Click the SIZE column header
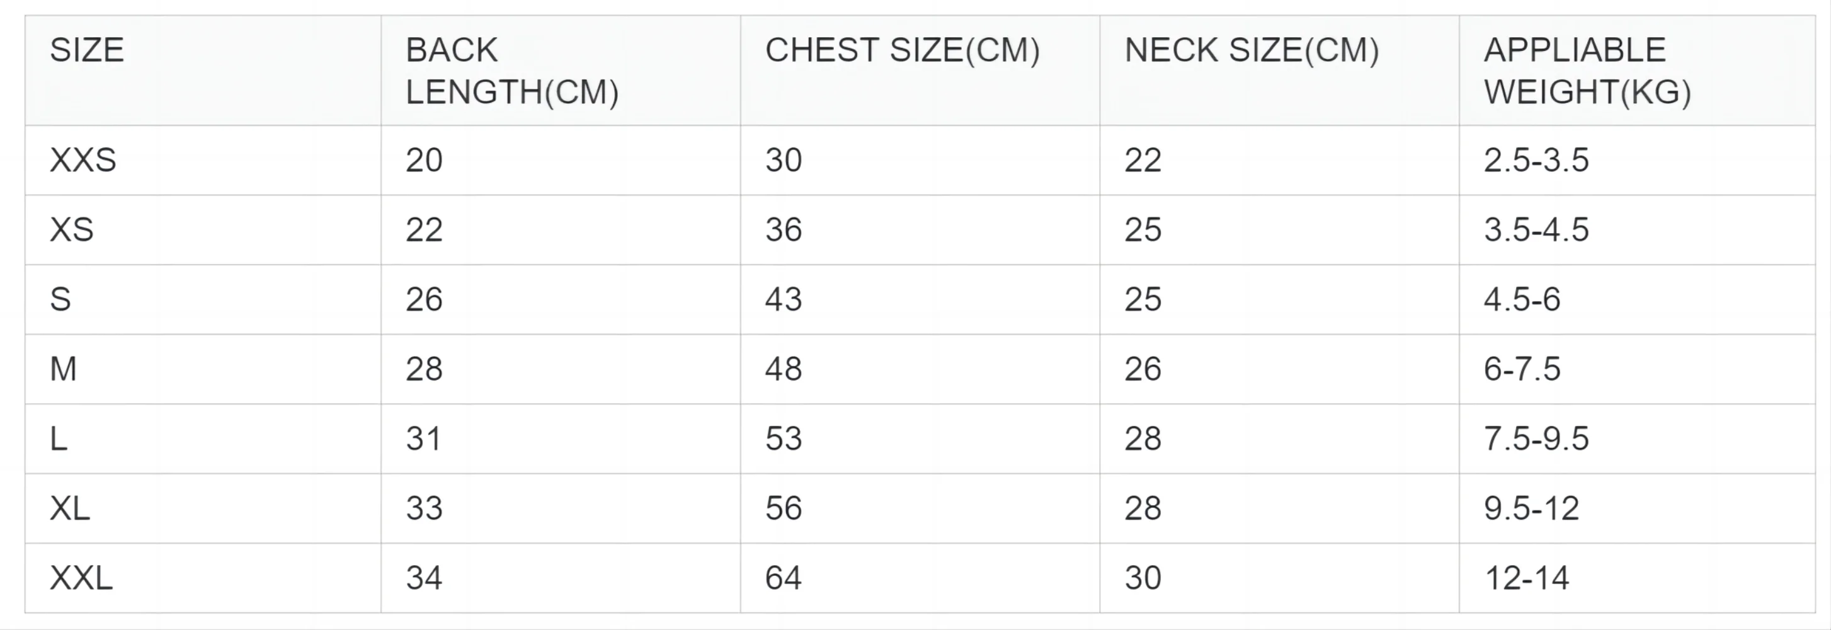The width and height of the screenshot is (1831, 630). click(x=203, y=71)
